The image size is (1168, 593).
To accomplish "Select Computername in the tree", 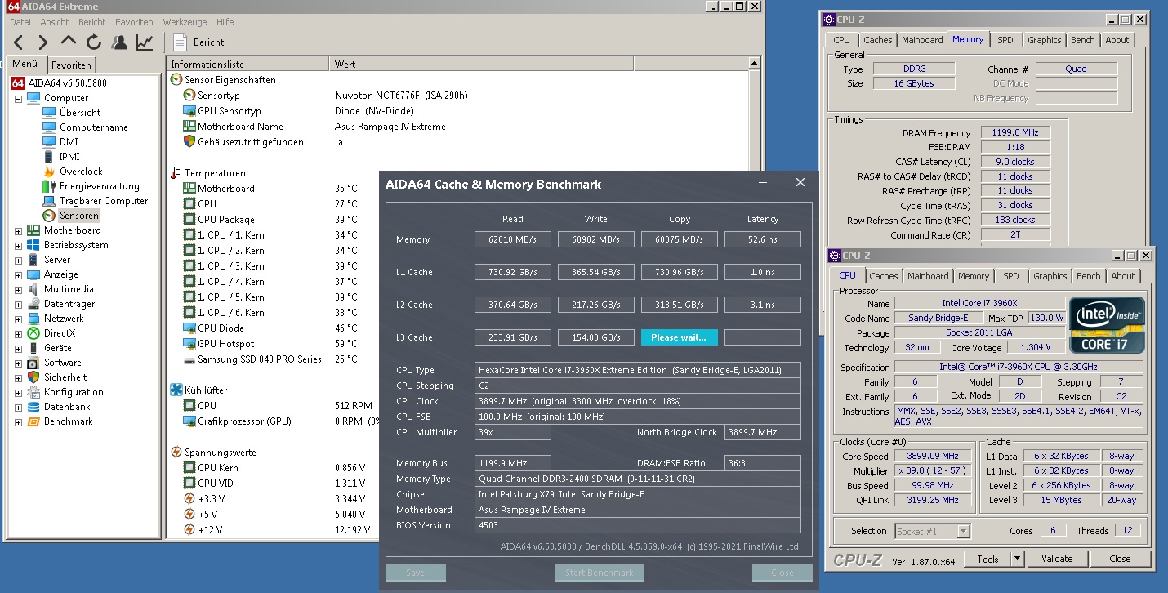I will (x=93, y=127).
